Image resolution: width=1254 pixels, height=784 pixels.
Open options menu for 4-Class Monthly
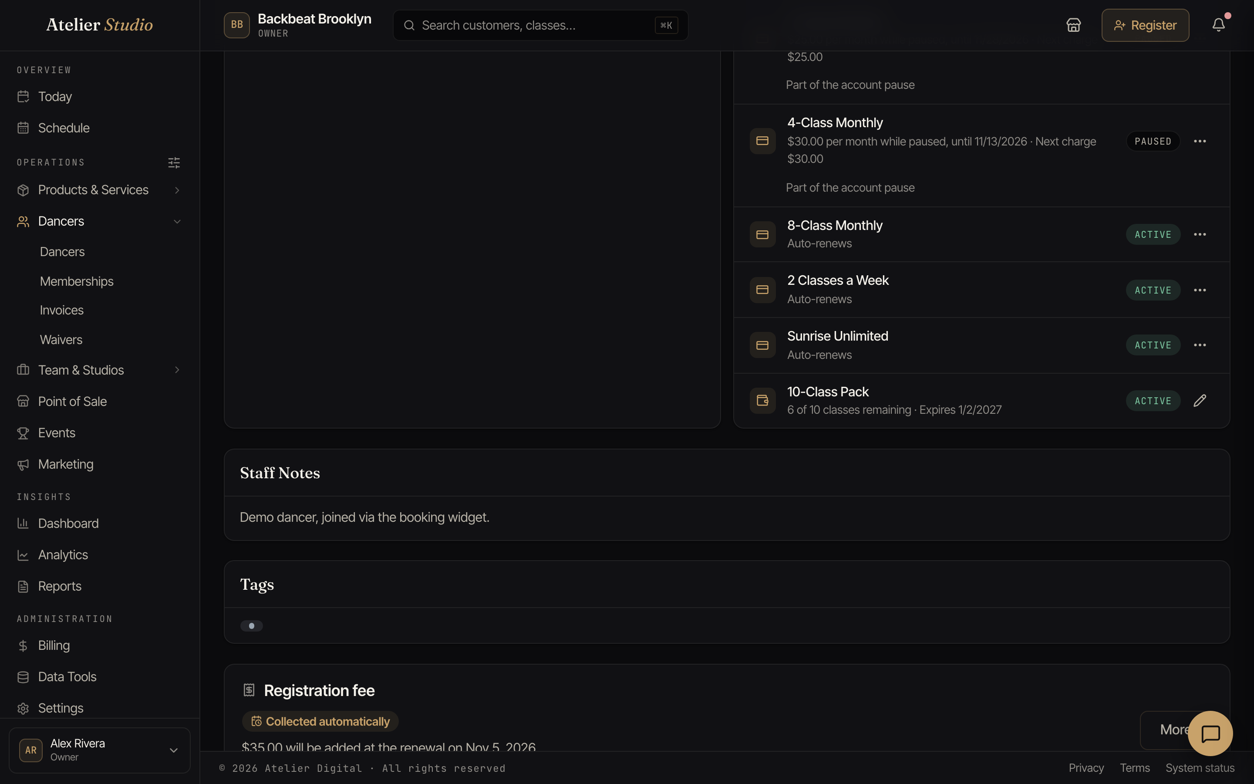[x=1200, y=141]
